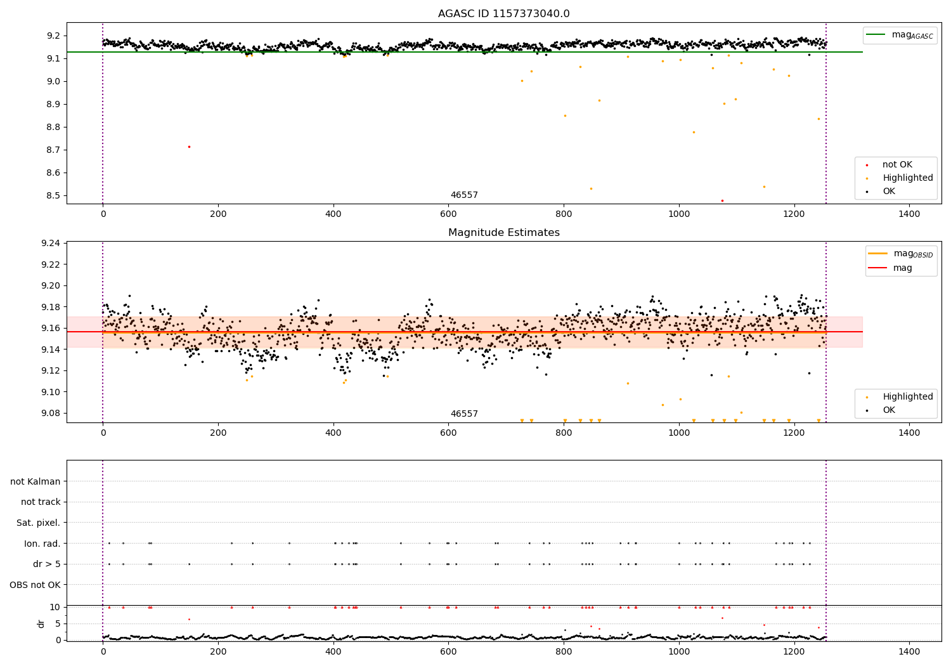This screenshot has width=951, height=666.
Task: Click the 'Sat. pixel.' row label
Action: (38, 523)
